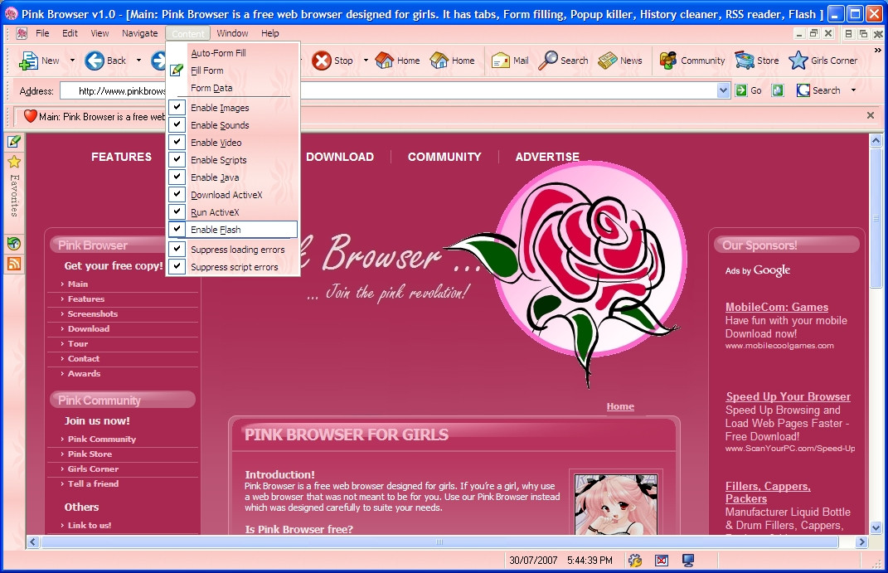Disable the Enable Flash option
This screenshot has height=573, width=888.
tap(232, 230)
